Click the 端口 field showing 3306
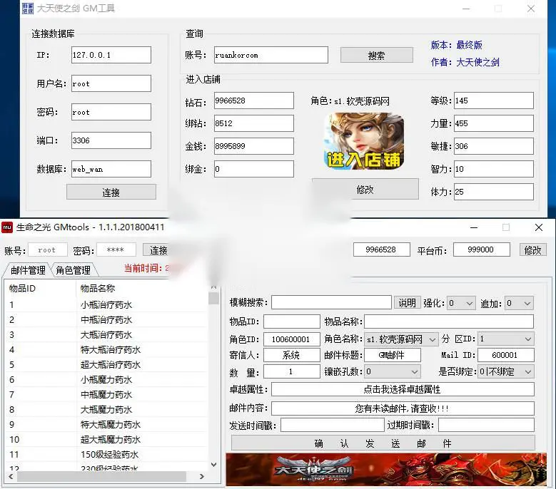The height and width of the screenshot is (489, 556). (x=111, y=140)
